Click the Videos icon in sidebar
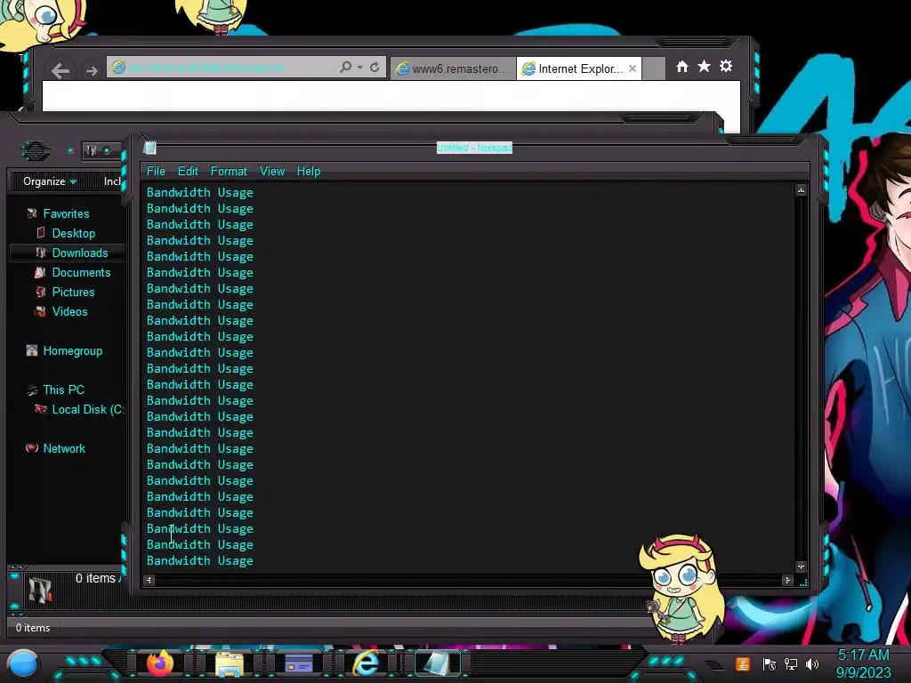Viewport: 911px width, 683px height. (40, 312)
